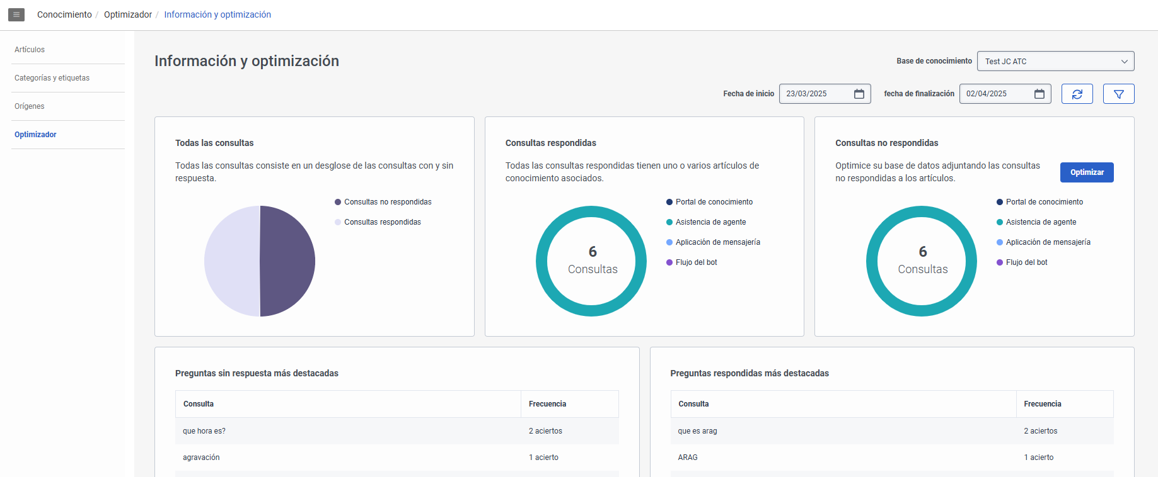Select the 'ARAG' query row

click(892, 457)
